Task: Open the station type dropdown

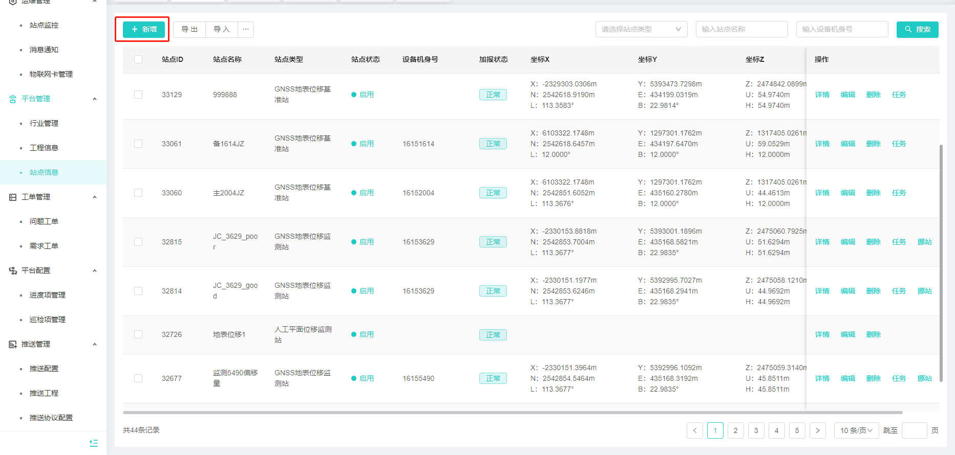Action: pyautogui.click(x=641, y=29)
